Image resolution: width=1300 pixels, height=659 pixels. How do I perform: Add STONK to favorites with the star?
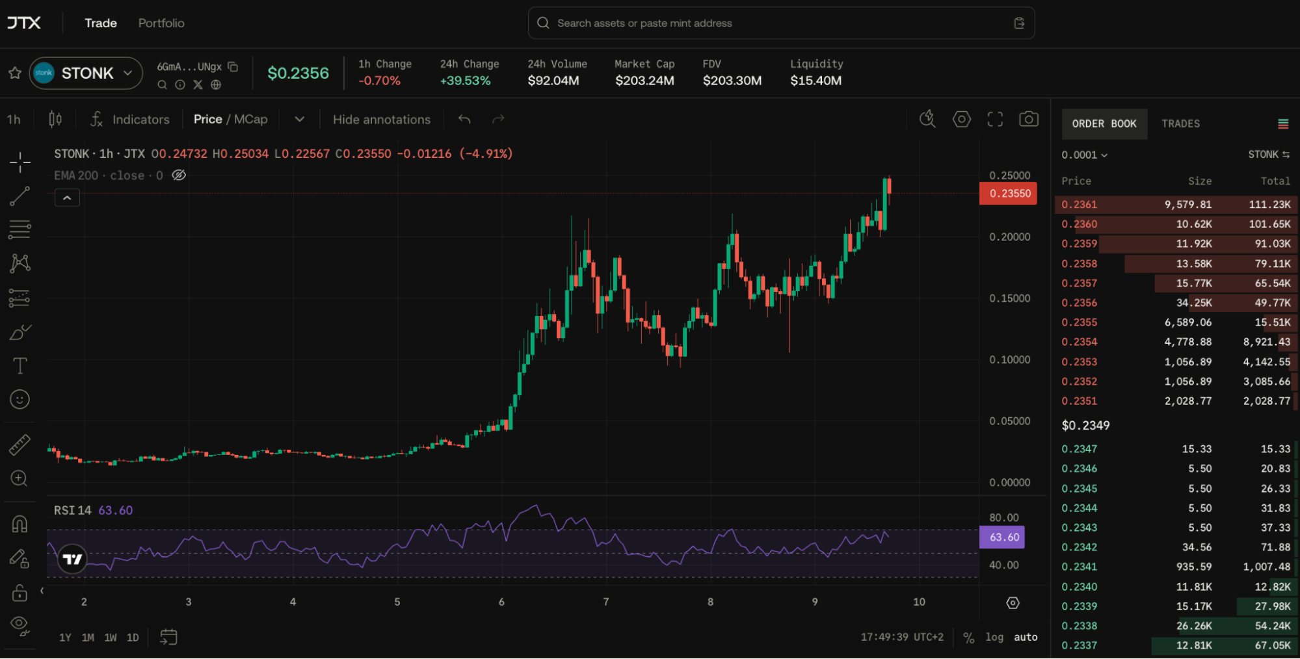(15, 73)
